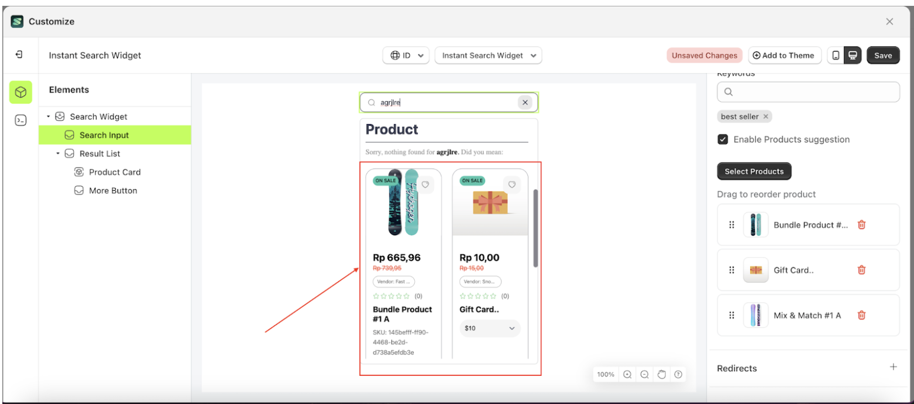Click the zoom in magnifier icon
This screenshot has width=914, height=404.
[627, 375]
